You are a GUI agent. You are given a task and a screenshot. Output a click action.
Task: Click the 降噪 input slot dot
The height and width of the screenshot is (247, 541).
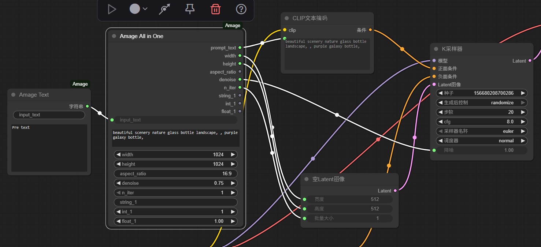pyautogui.click(x=434, y=150)
